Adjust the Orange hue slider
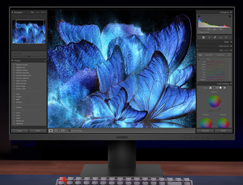The image size is (243, 185). [216, 64]
